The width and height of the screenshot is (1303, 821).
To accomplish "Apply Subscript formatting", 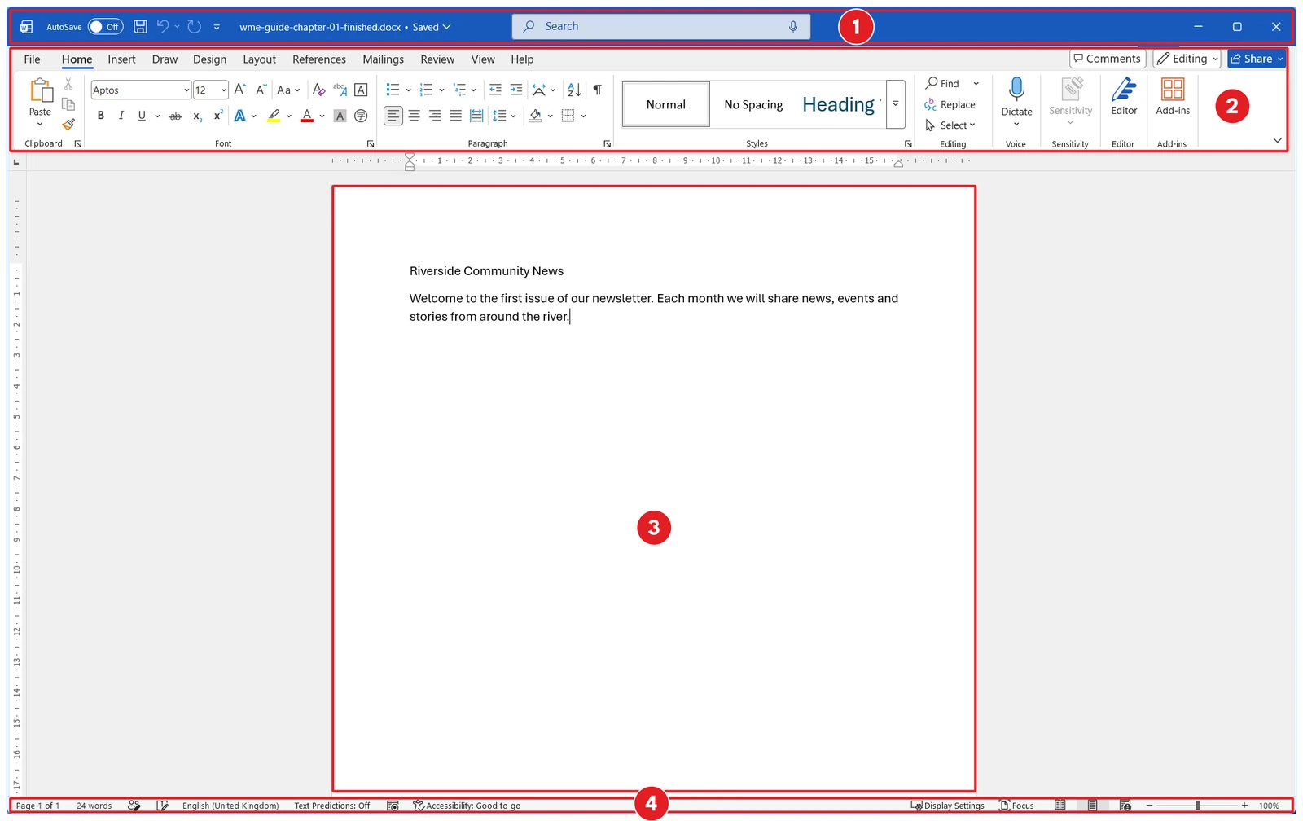I will coord(197,116).
